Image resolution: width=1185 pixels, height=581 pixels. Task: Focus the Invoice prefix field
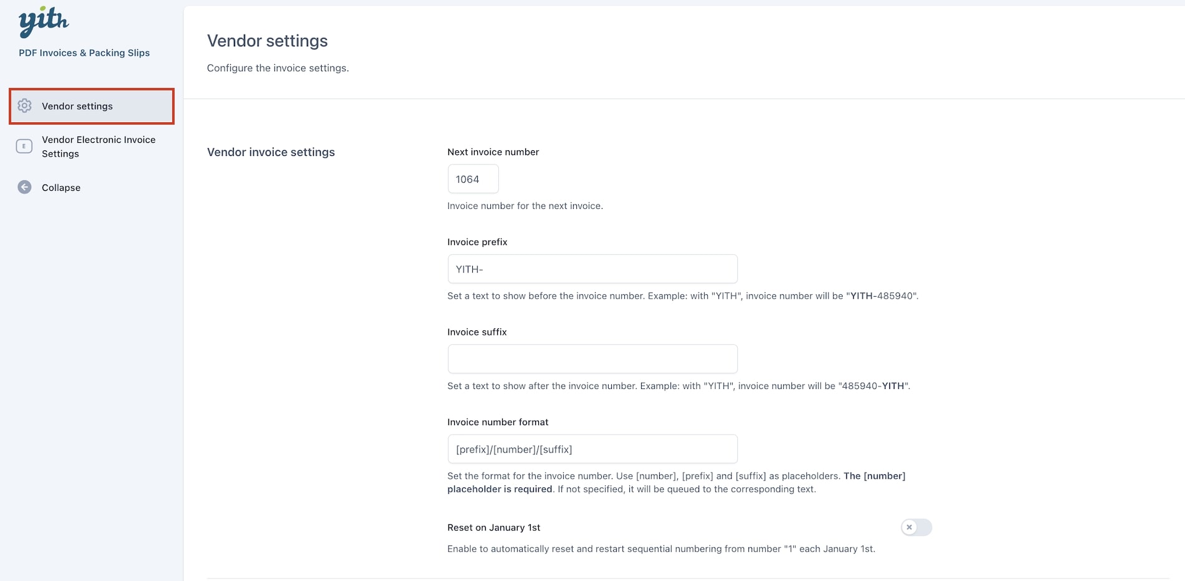pyautogui.click(x=592, y=269)
